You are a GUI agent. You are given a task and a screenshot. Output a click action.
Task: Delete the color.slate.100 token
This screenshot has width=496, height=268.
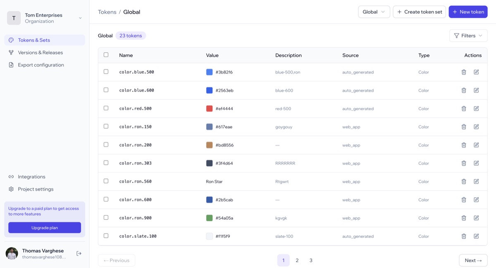point(464,236)
